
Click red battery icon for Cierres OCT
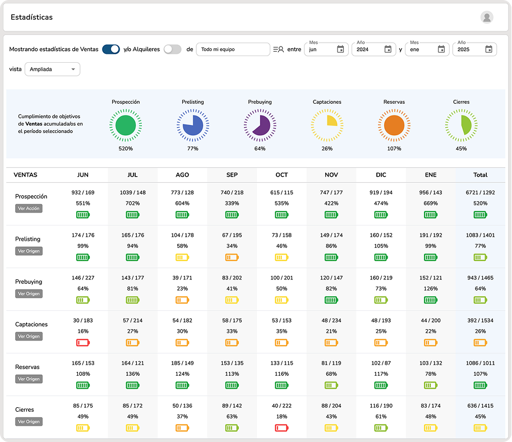coord(282,428)
